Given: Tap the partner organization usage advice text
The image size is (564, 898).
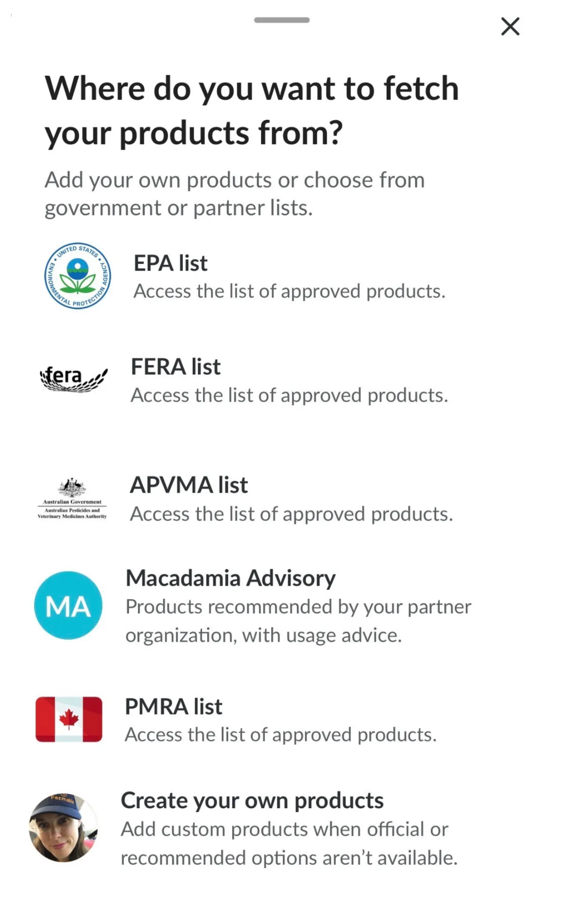Looking at the screenshot, I should 298,621.
